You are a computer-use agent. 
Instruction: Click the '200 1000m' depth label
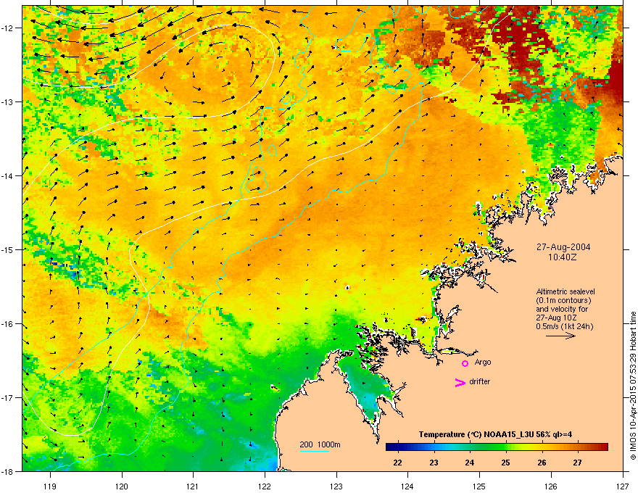coord(320,444)
